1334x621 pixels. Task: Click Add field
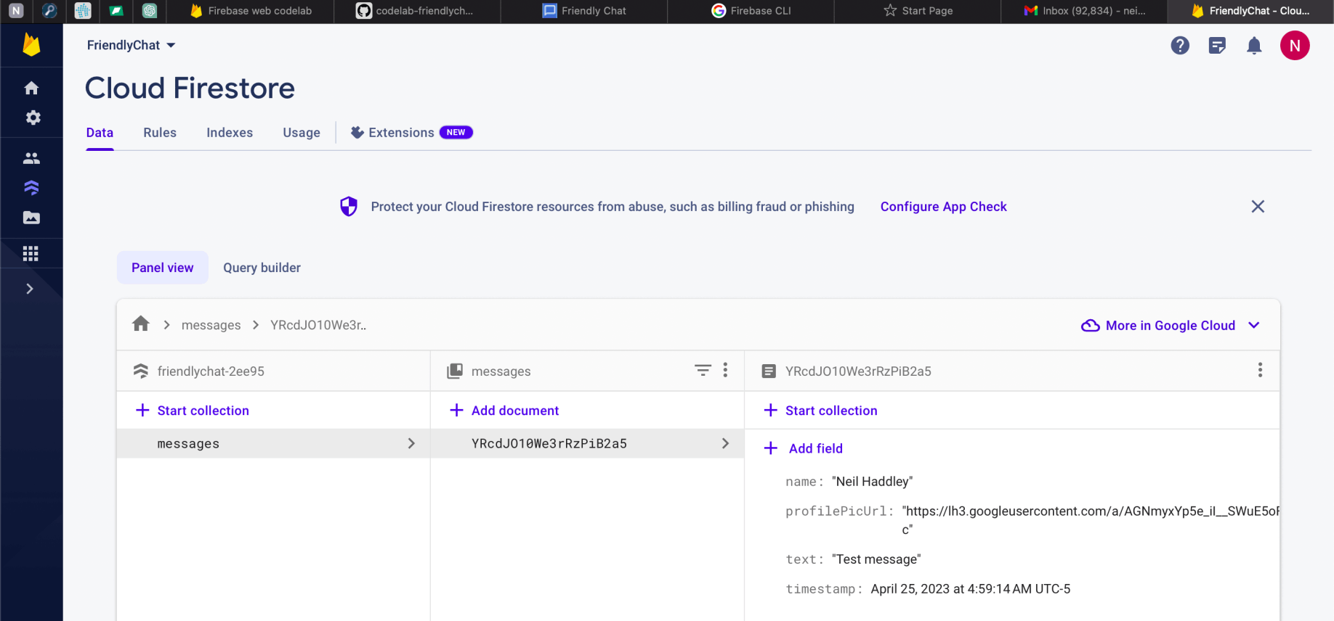pyautogui.click(x=804, y=448)
